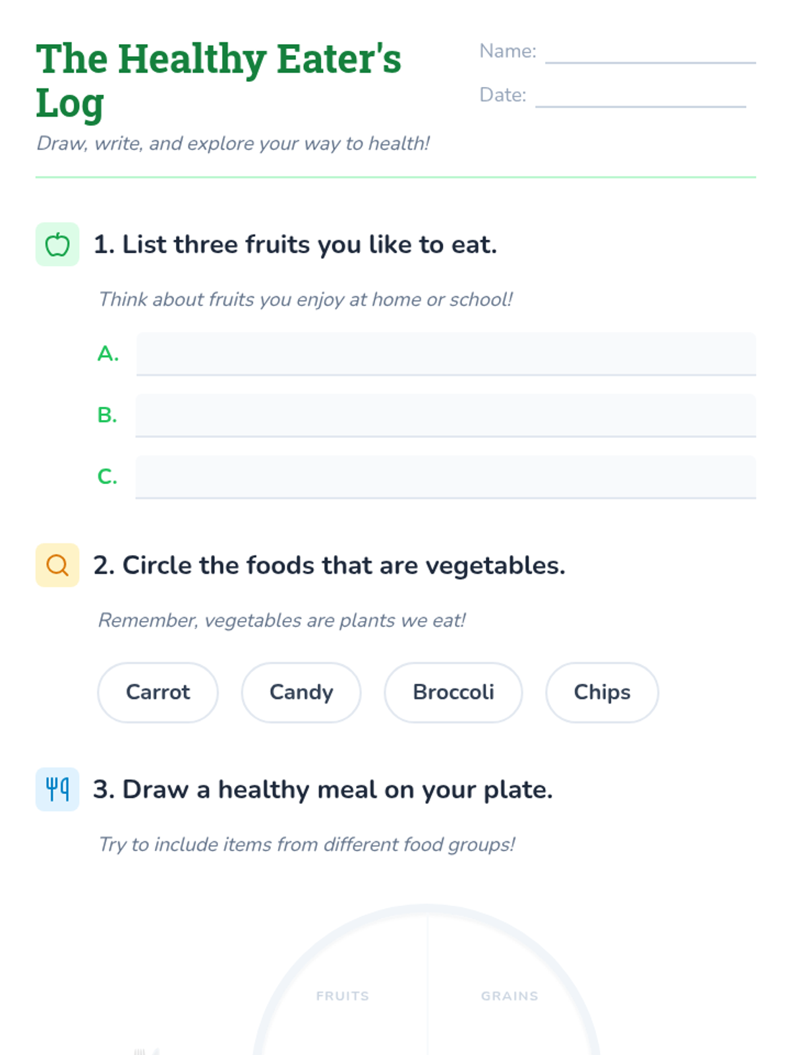This screenshot has height=1055, width=791.
Task: Click the hint about vegetables being plants
Action: pos(282,620)
